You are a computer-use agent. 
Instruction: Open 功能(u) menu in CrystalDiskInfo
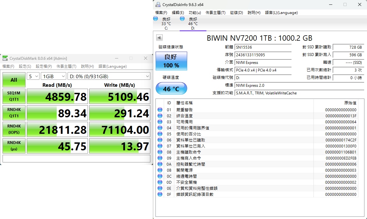[x=195, y=13]
